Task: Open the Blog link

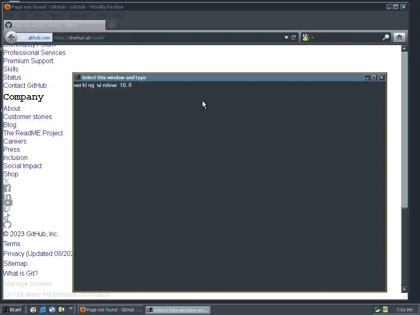Action: pos(10,125)
